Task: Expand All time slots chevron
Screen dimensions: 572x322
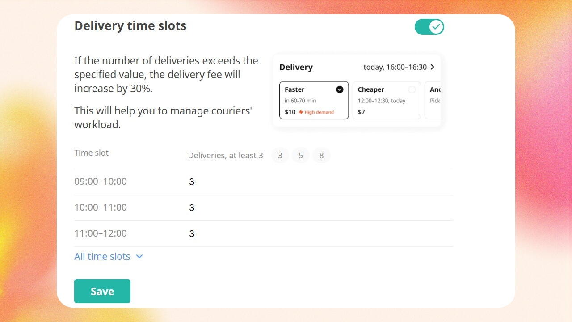Action: [139, 257]
